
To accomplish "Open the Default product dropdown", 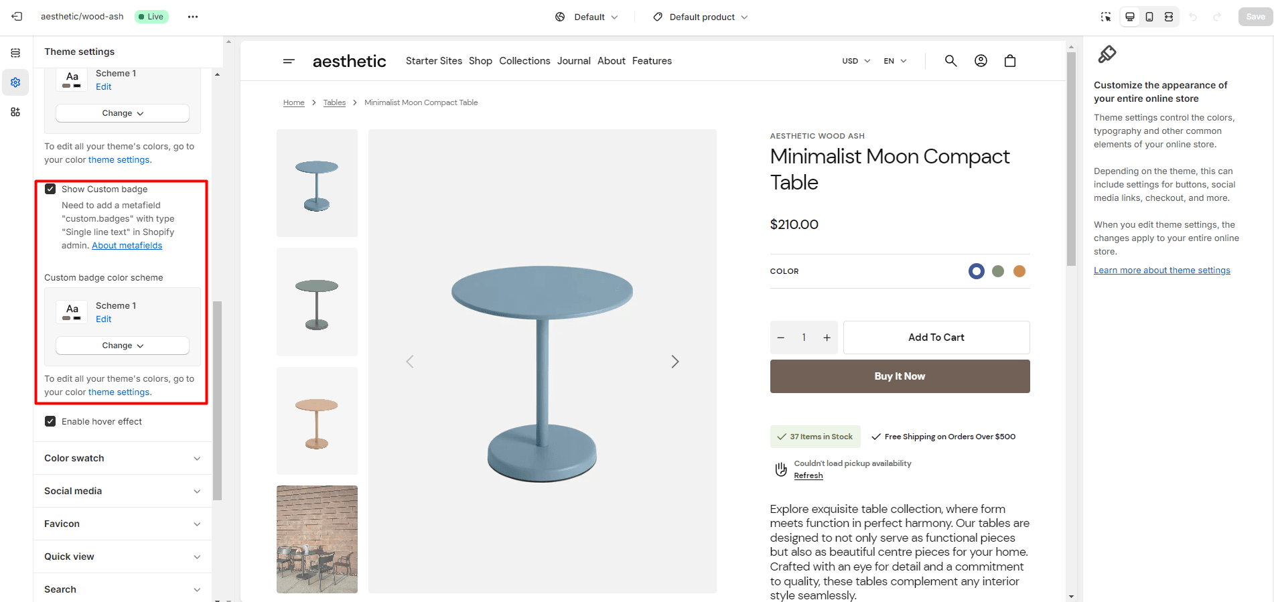I will [701, 17].
